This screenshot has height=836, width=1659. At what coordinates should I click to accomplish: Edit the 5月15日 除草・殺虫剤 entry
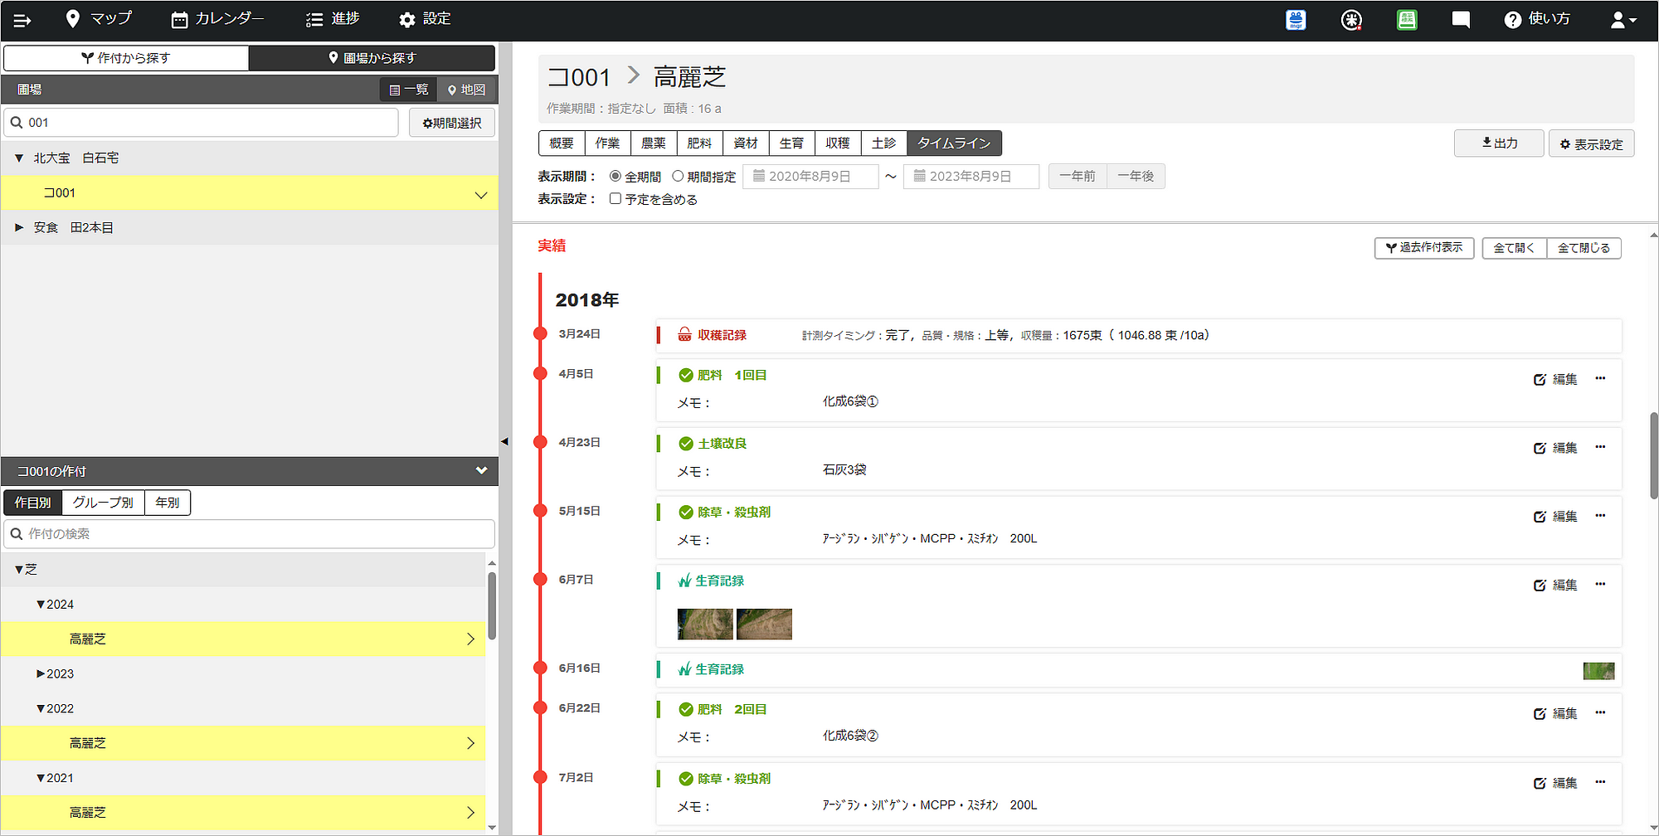tap(1555, 517)
